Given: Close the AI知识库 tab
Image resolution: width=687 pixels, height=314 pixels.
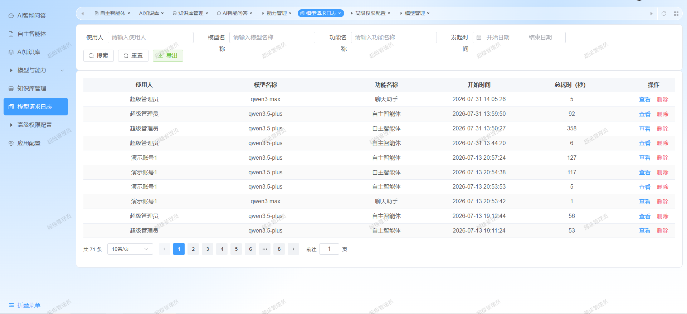Looking at the screenshot, I should coord(162,13).
